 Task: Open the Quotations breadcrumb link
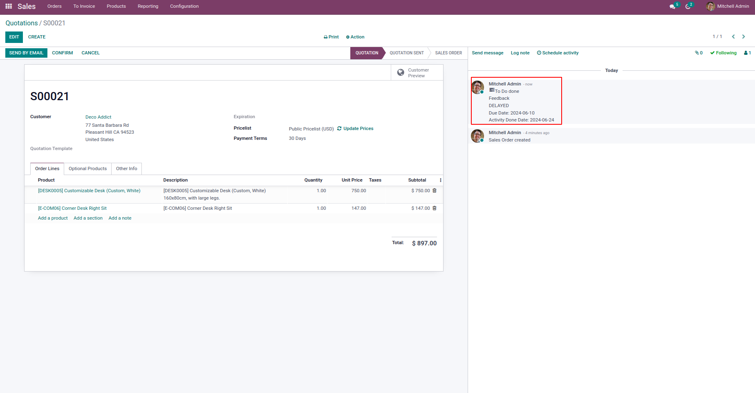point(22,23)
